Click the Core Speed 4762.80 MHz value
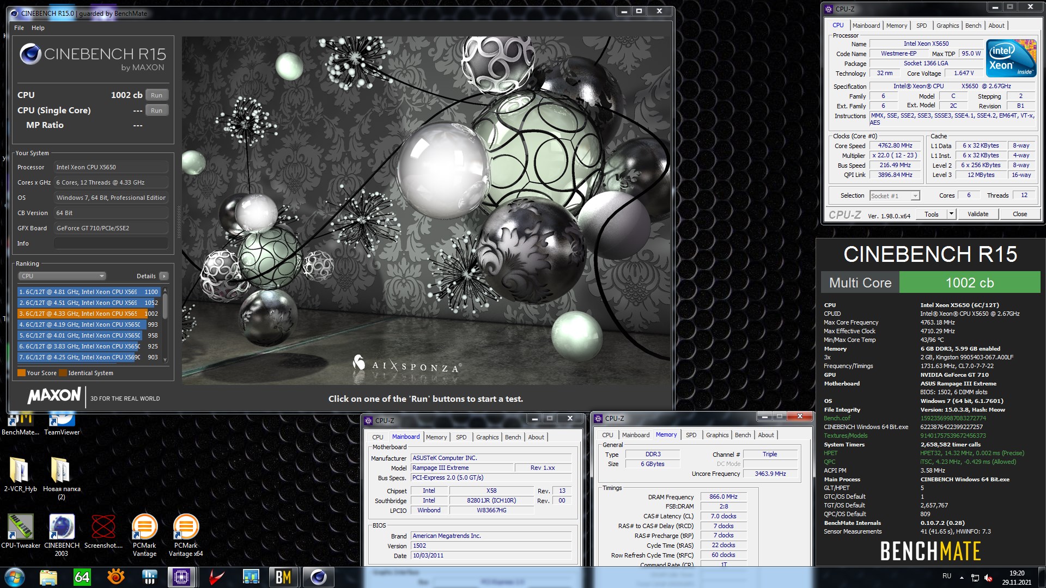Viewport: 1046px width, 588px height. point(895,145)
